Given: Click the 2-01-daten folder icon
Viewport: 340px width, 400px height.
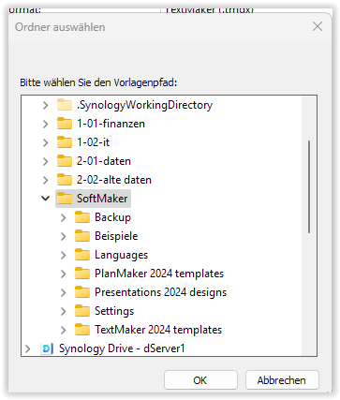Looking at the screenshot, I should point(65,161).
